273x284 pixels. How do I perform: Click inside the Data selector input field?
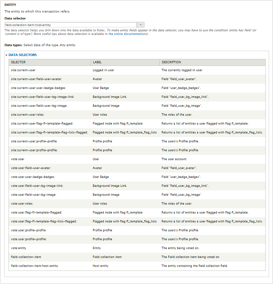(66, 25)
